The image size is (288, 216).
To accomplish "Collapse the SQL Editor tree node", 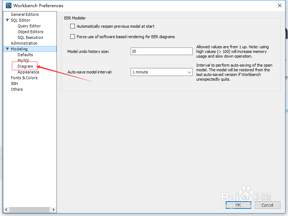I will click(7, 20).
